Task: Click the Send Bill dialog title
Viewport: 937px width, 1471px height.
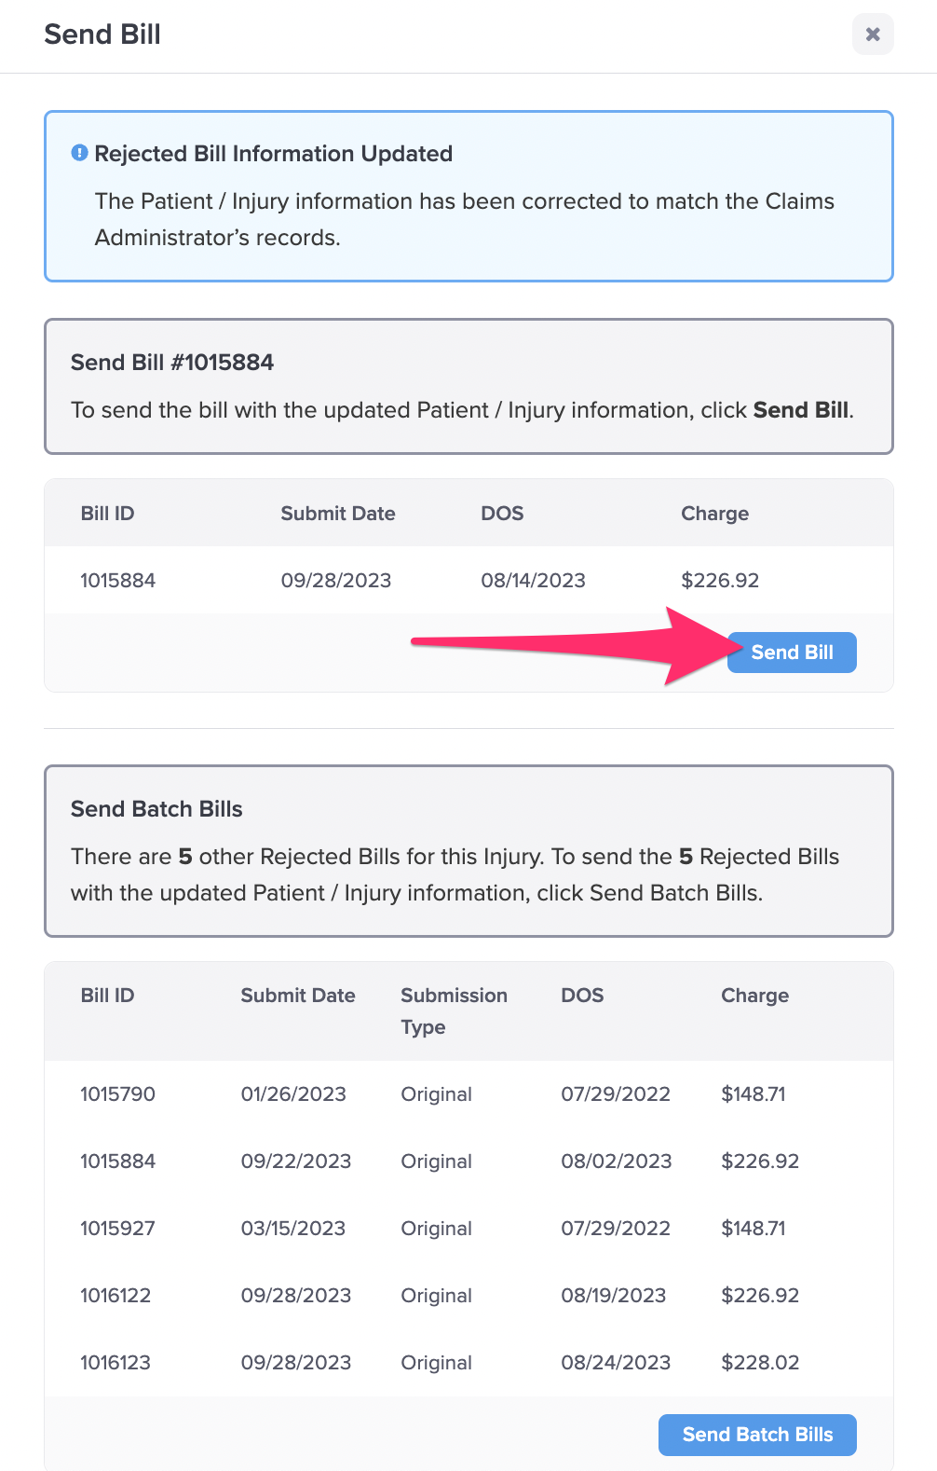Action: click(x=102, y=34)
